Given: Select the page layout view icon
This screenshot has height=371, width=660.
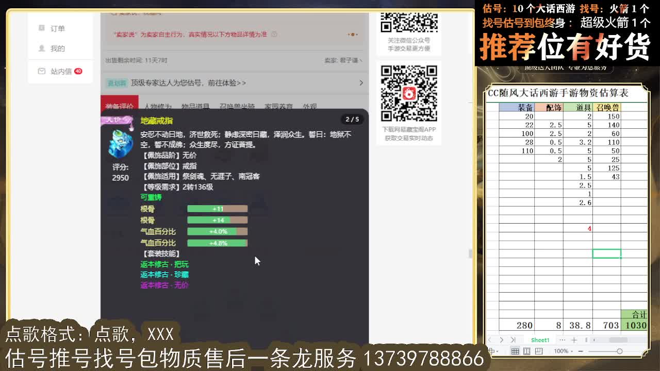Looking at the screenshot, I should tap(527, 351).
